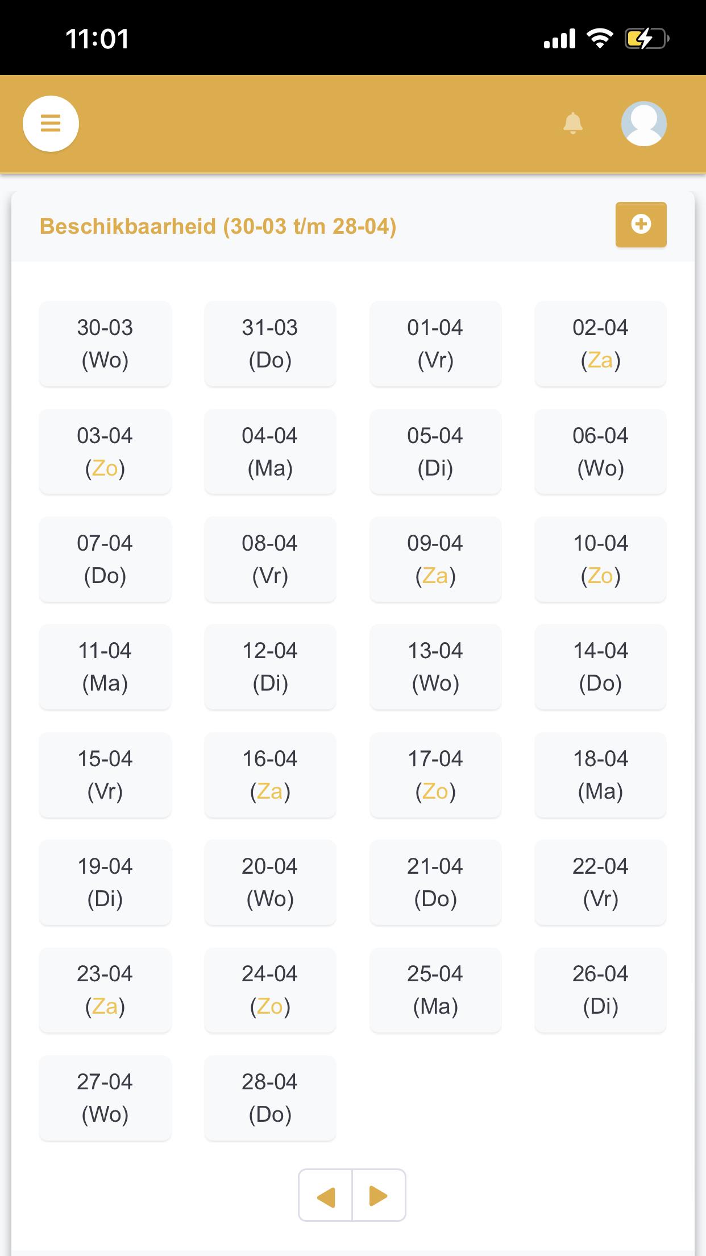This screenshot has width=706, height=1256.
Task: Select date 16-04 (Za)
Action: [x=270, y=775]
